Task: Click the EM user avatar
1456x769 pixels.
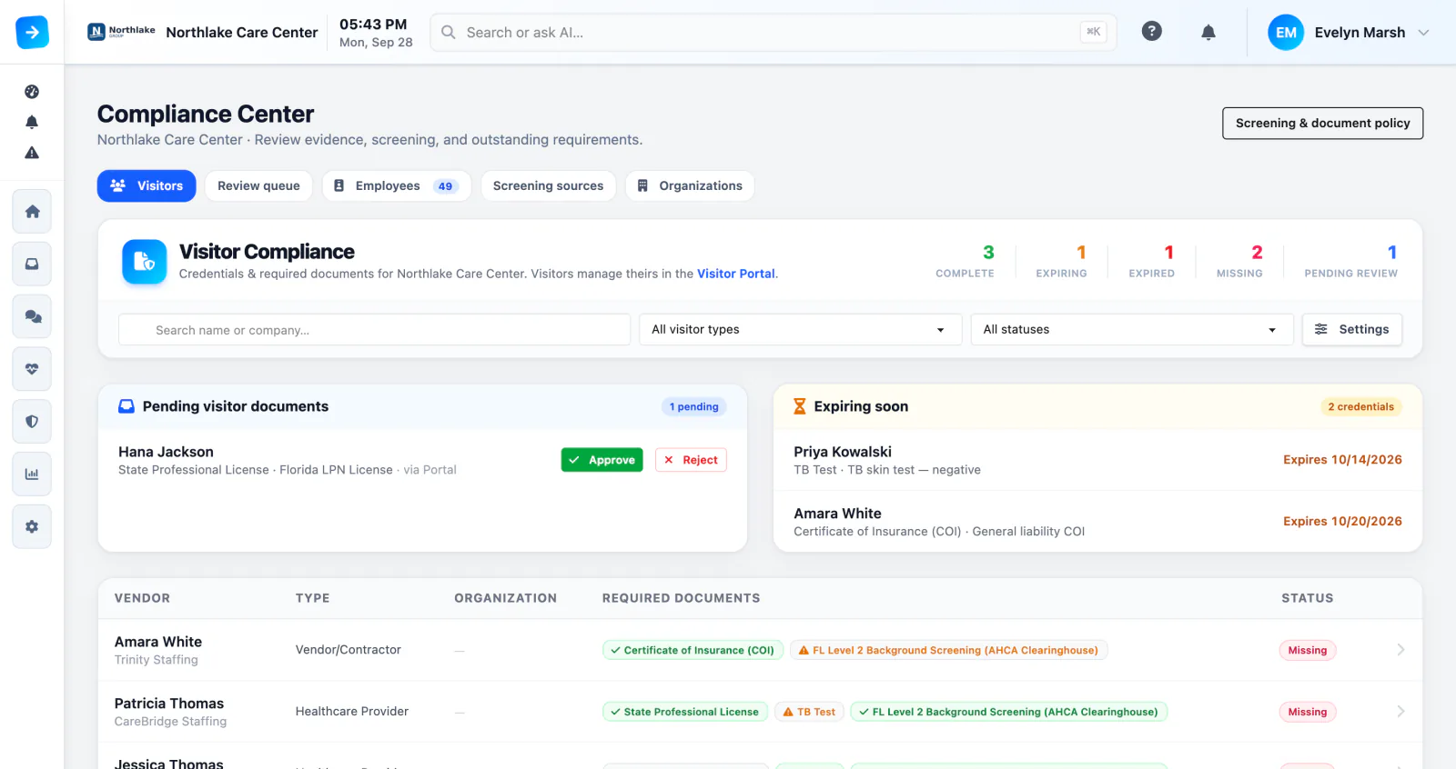Action: tap(1286, 33)
